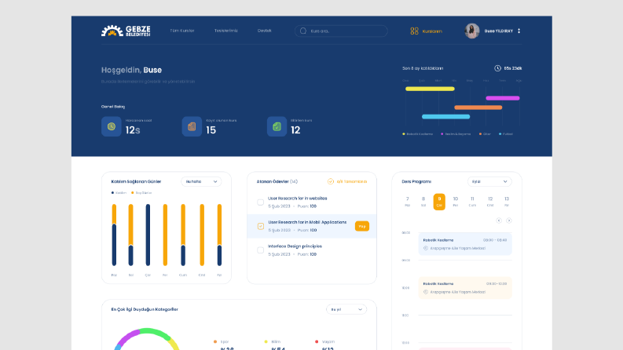
Task: Click the orange enrolled courses icon
Action: click(x=192, y=126)
